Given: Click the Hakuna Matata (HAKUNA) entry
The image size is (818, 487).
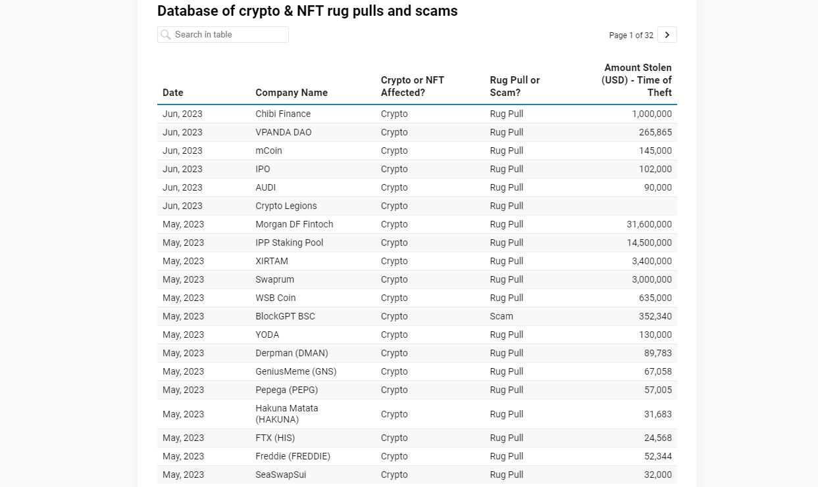Looking at the screenshot, I should click(x=287, y=414).
